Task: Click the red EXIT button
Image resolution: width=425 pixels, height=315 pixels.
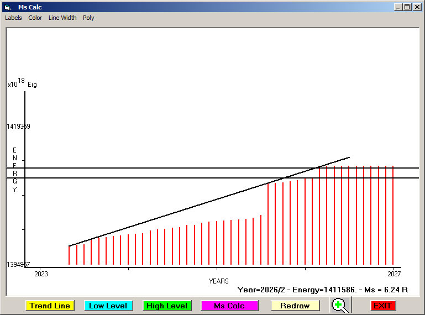Action: (382, 306)
